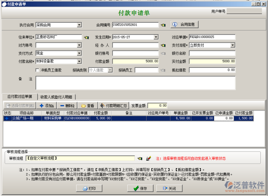Click hand icon next to 审核流程 field

tap(140, 158)
